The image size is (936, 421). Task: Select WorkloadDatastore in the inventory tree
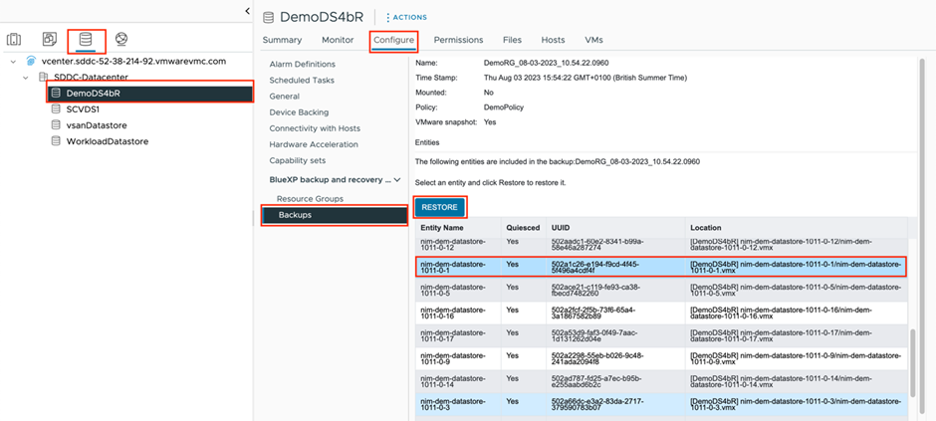pos(107,141)
